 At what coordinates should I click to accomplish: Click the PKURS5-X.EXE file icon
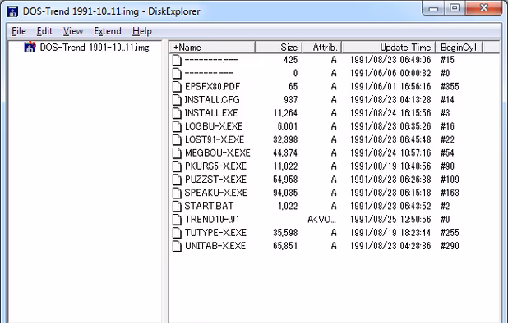[177, 166]
